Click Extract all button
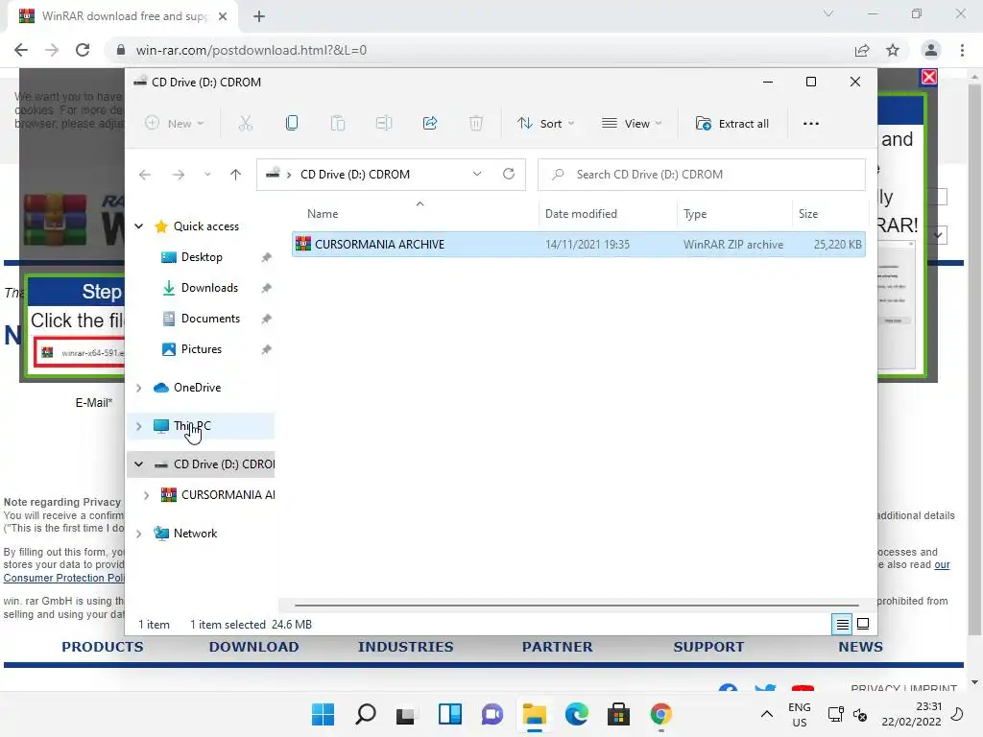Viewport: 983px width, 737px height. pos(732,124)
